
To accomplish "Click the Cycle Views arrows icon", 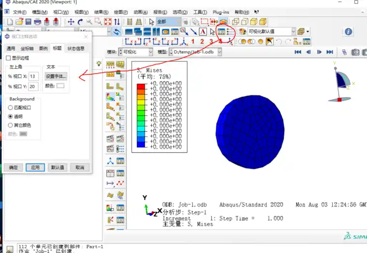I will click(x=117, y=22).
